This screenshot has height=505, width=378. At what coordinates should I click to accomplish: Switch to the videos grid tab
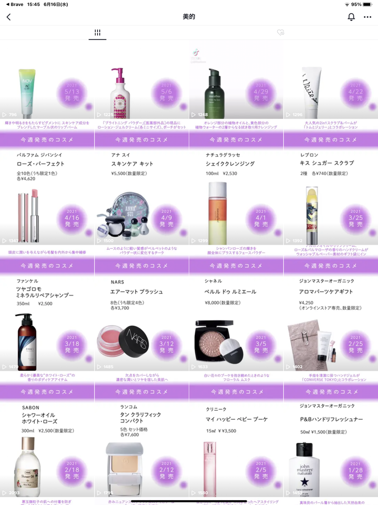(x=98, y=33)
